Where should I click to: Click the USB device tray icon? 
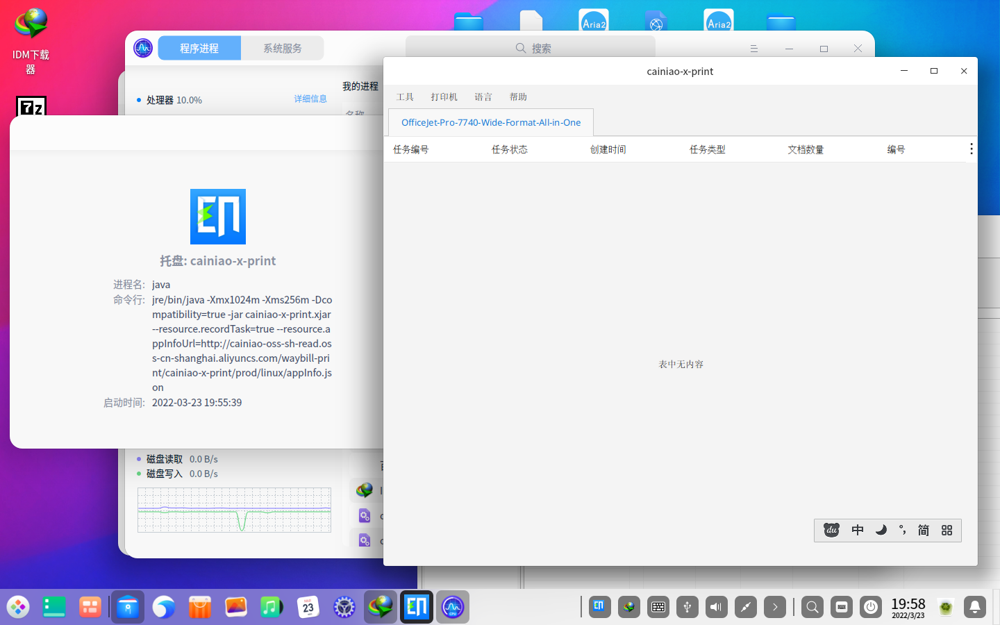click(687, 607)
